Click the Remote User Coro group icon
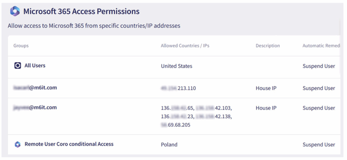 pyautogui.click(x=18, y=144)
